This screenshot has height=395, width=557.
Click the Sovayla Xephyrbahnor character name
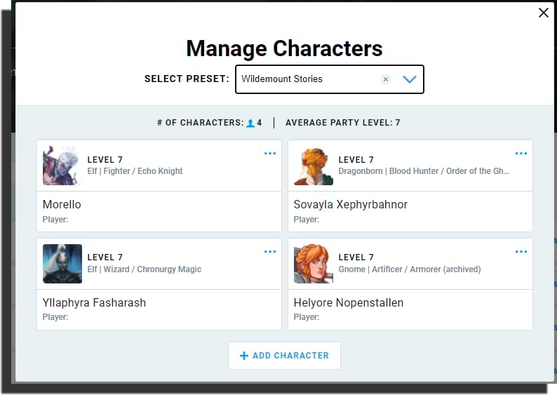pos(350,205)
